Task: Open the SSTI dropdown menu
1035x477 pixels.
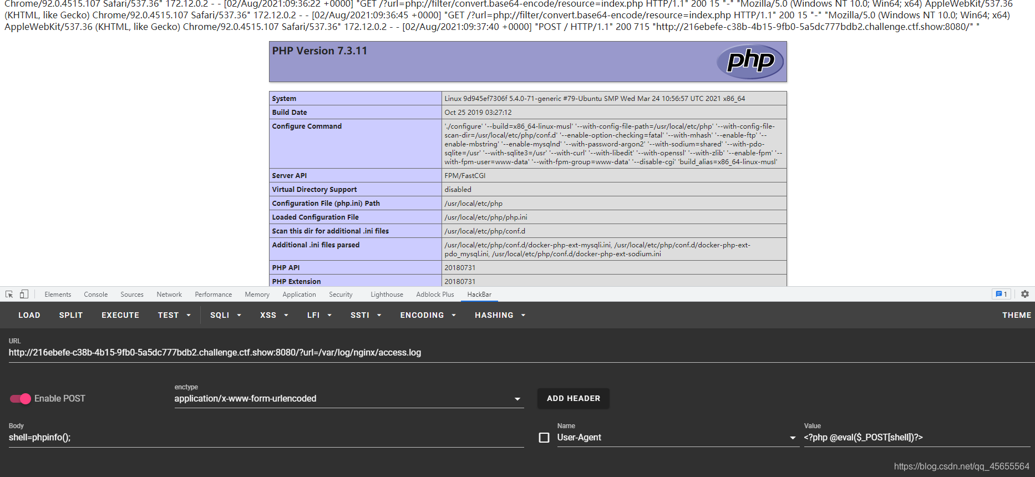Action: pyautogui.click(x=366, y=315)
